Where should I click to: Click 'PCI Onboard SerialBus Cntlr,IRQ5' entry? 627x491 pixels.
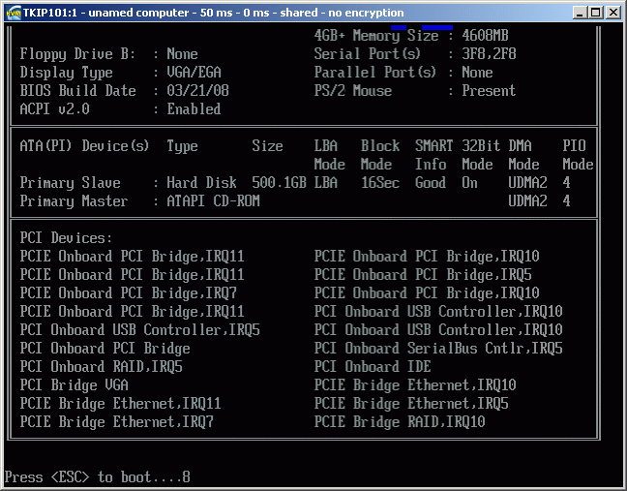click(x=438, y=349)
